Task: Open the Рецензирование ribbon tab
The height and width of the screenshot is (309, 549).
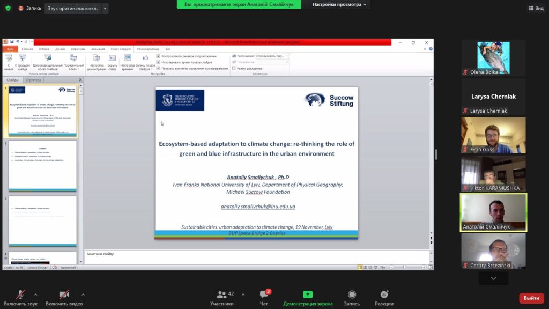Action: tap(147, 49)
